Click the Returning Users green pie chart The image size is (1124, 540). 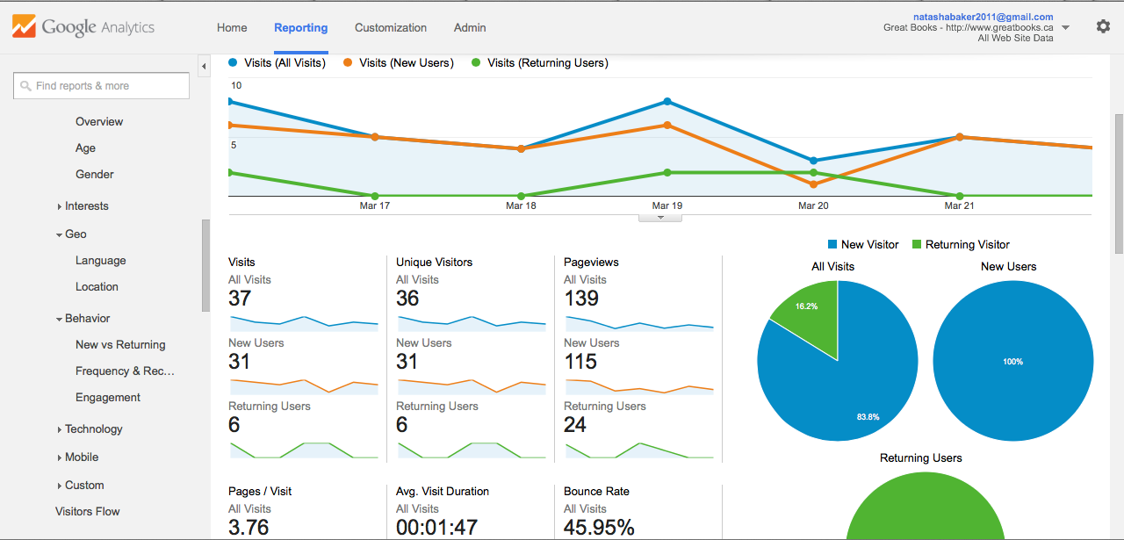pyautogui.click(x=925, y=508)
